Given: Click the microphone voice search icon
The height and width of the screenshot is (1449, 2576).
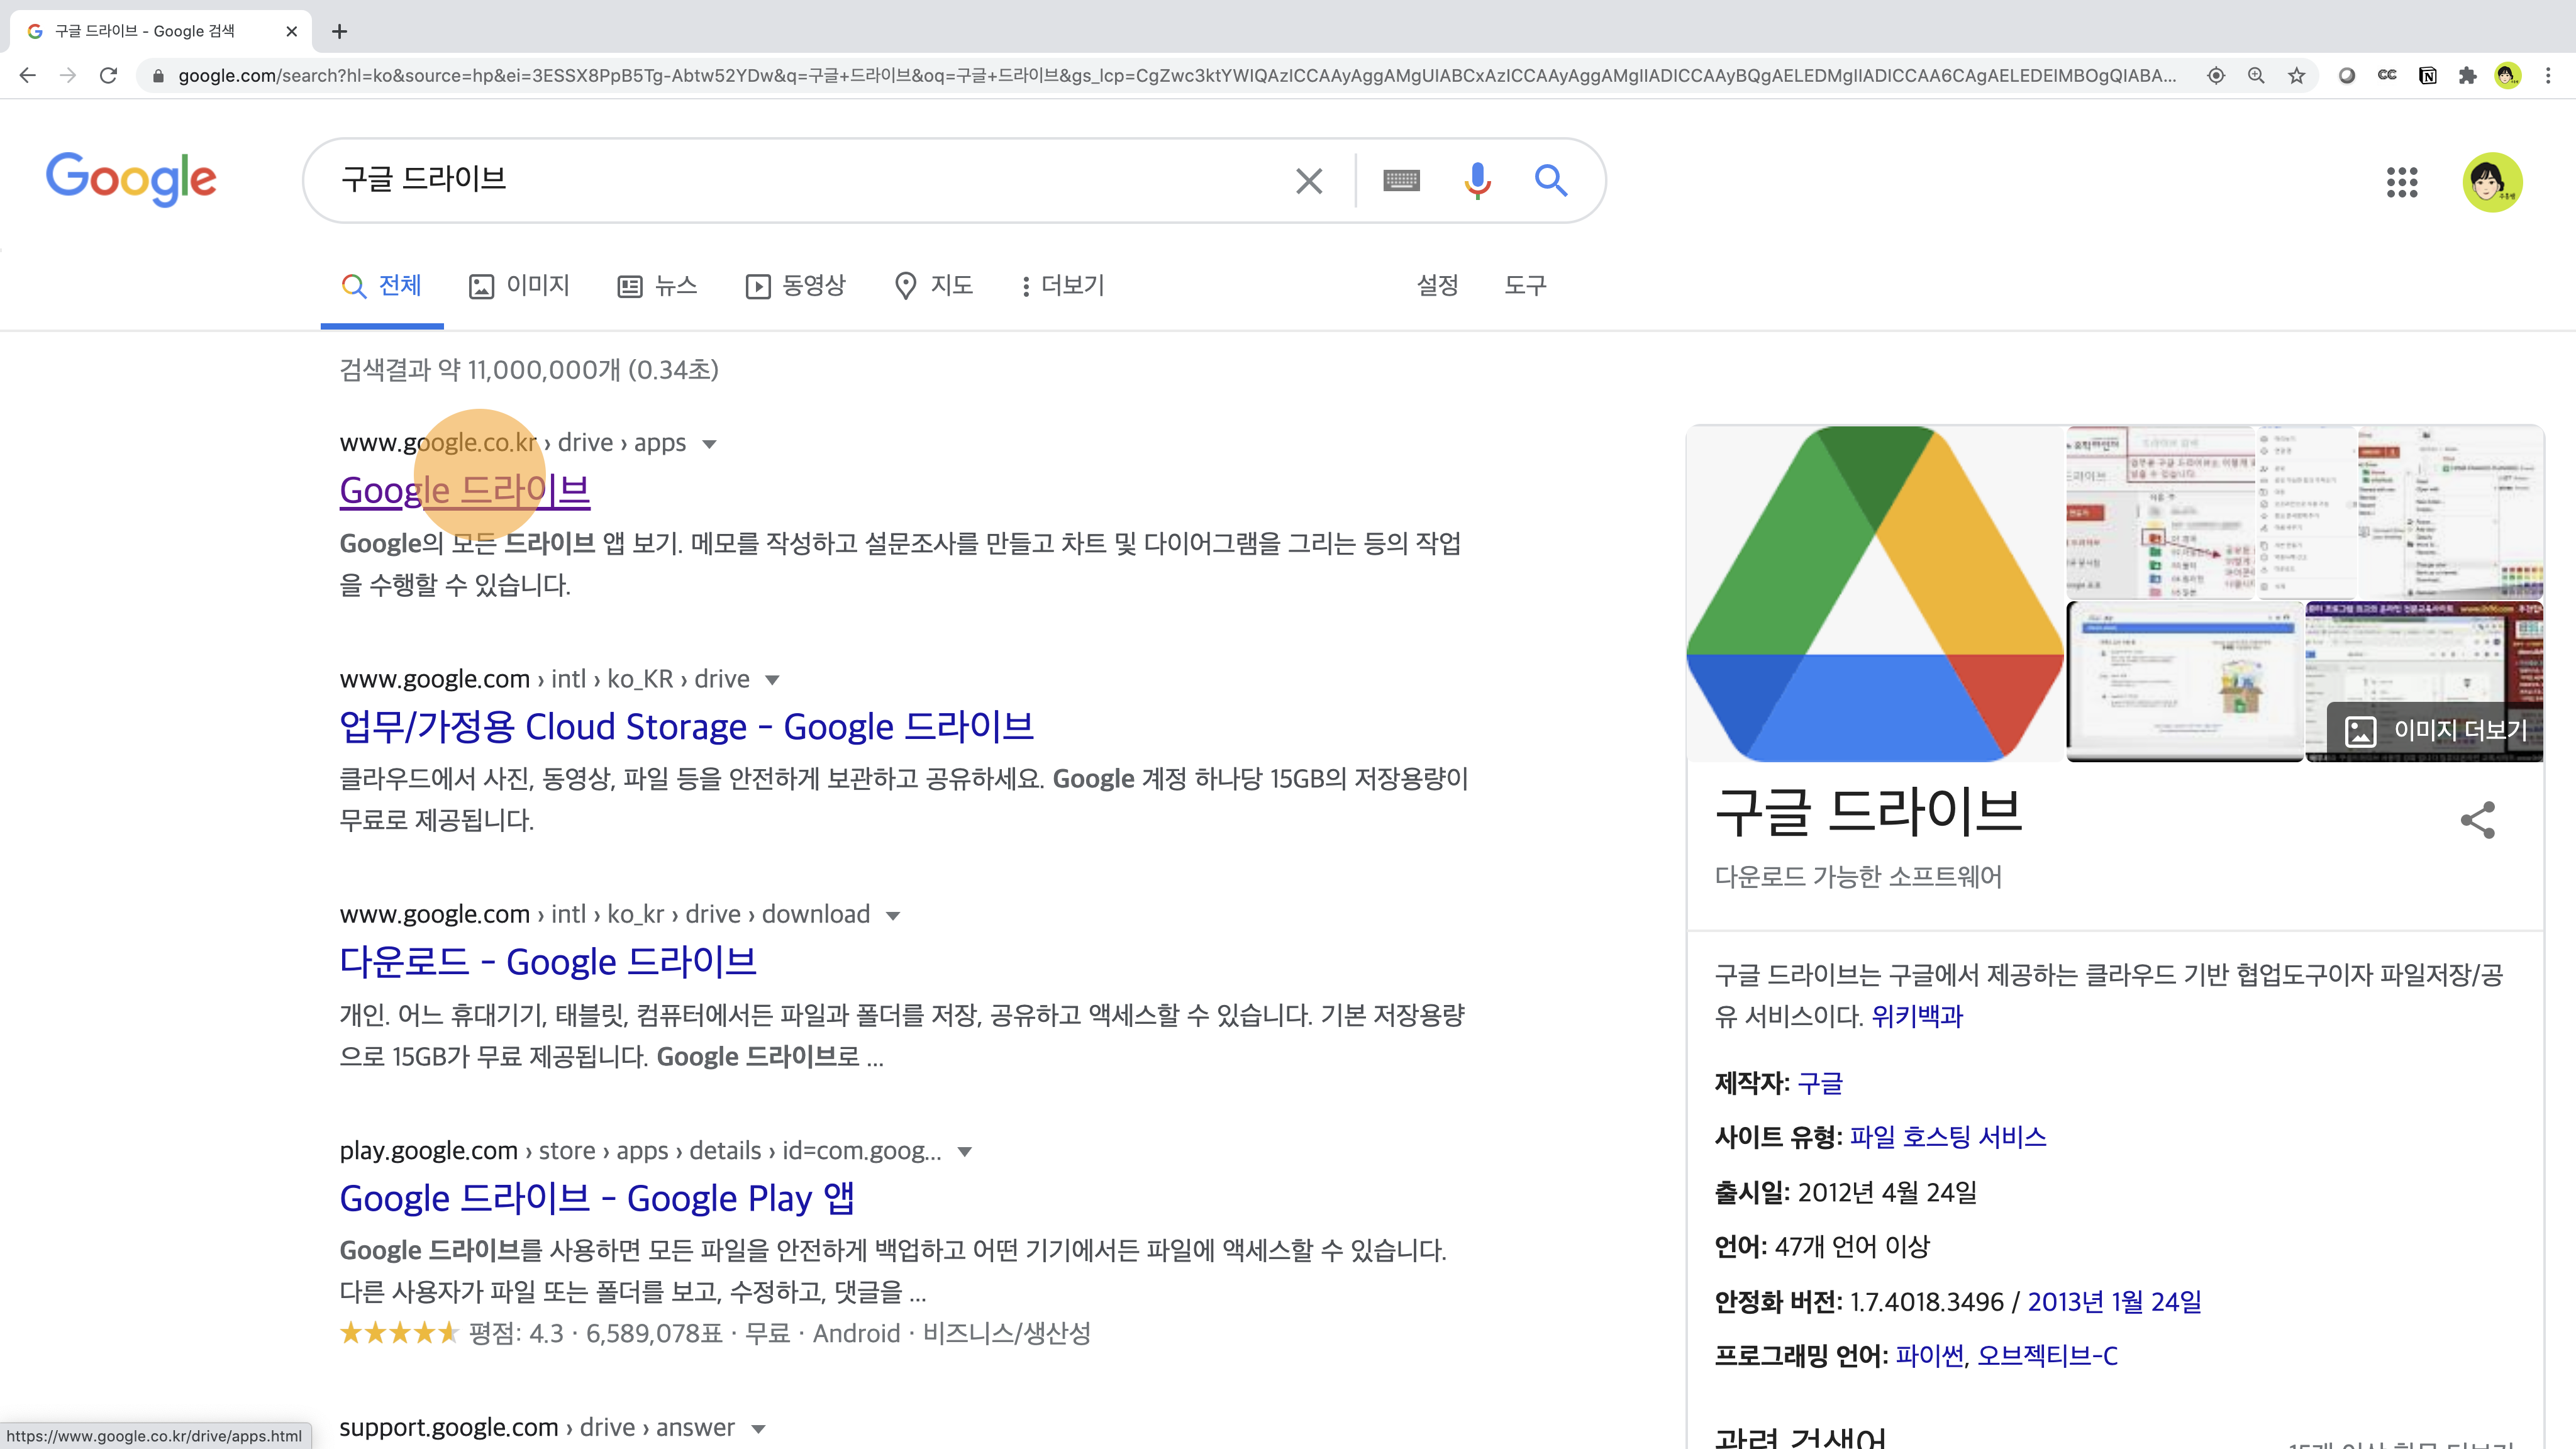Looking at the screenshot, I should 1477,180.
